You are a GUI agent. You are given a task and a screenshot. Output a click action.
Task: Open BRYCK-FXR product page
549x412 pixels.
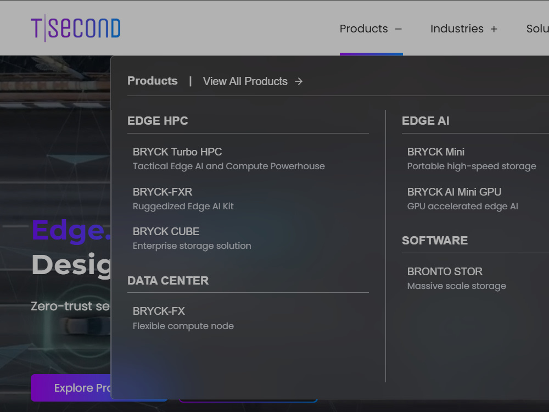click(x=163, y=192)
